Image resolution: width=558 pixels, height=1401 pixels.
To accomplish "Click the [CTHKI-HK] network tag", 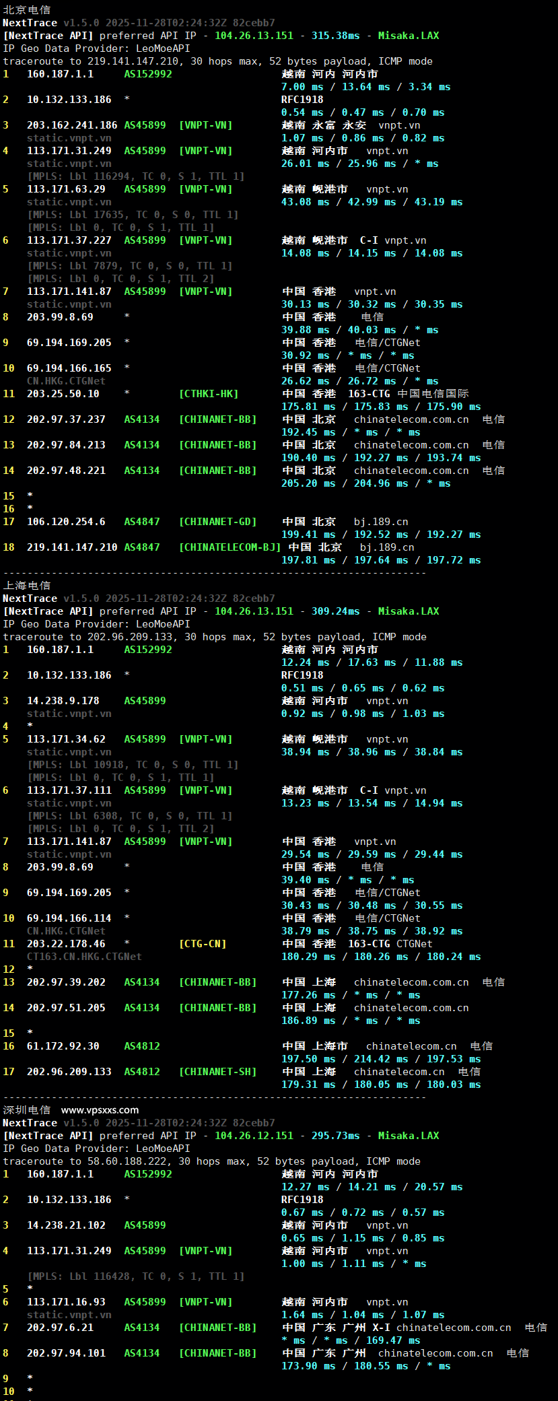I will pos(209,394).
